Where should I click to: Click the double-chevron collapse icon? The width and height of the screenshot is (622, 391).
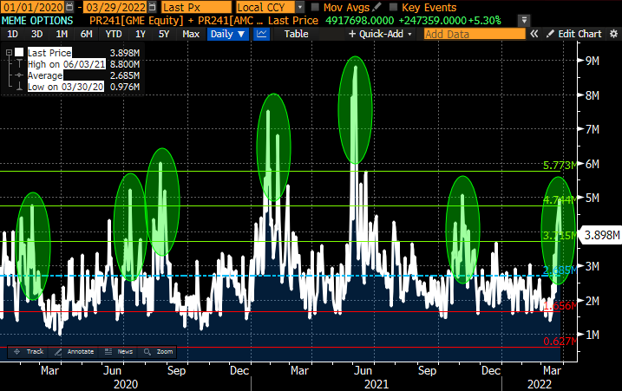pos(535,34)
